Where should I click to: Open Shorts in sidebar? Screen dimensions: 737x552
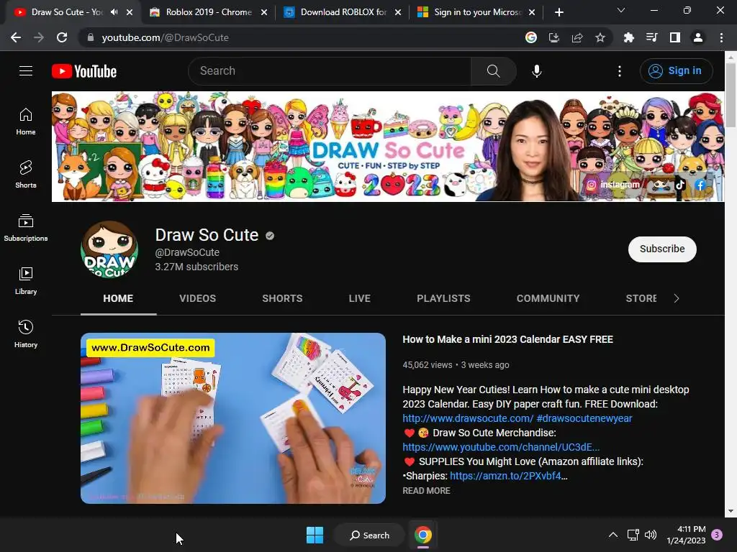coord(26,175)
